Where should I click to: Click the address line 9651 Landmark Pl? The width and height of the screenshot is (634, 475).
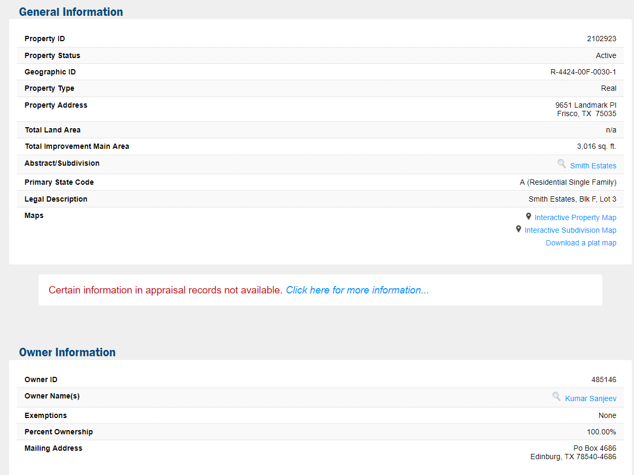coord(586,105)
